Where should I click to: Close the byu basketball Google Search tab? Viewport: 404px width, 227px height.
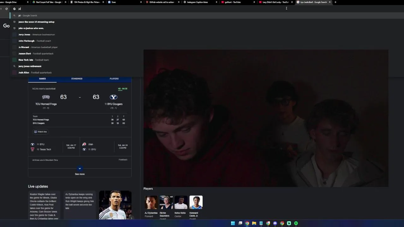pos(330,2)
